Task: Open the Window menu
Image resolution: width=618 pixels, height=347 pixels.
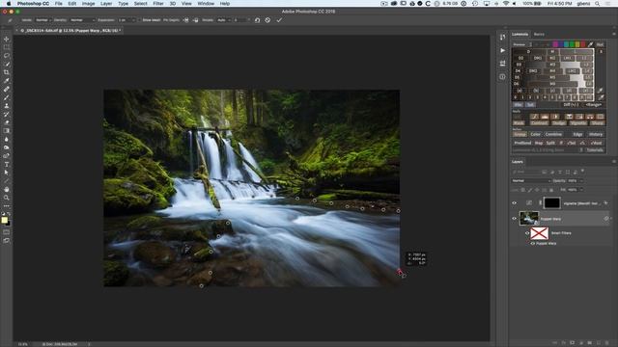Action: (x=206, y=3)
